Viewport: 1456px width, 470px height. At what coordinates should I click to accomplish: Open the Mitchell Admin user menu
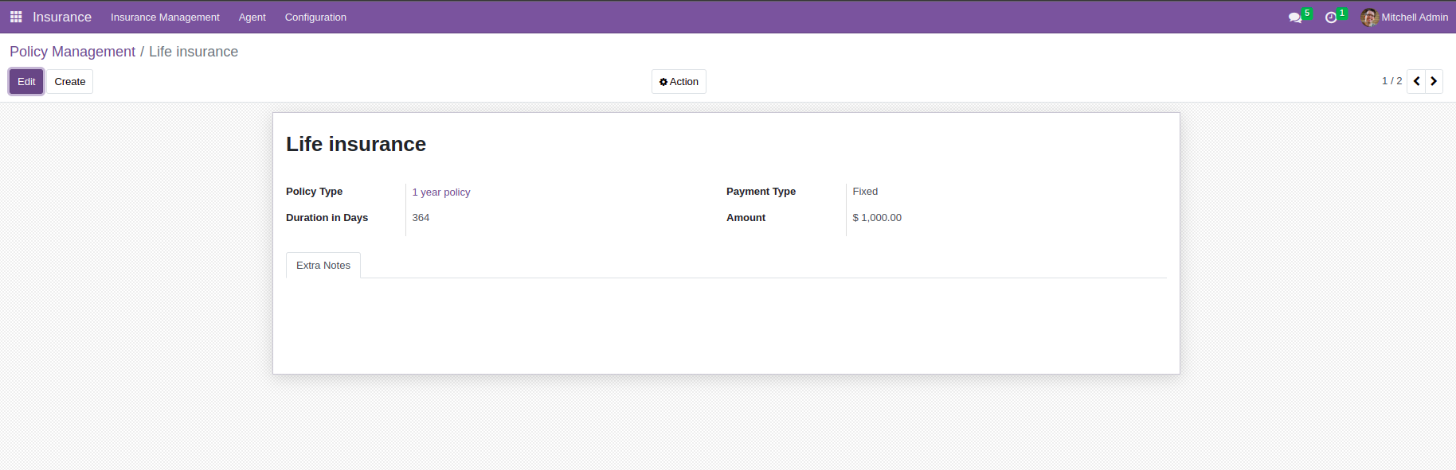point(1415,17)
